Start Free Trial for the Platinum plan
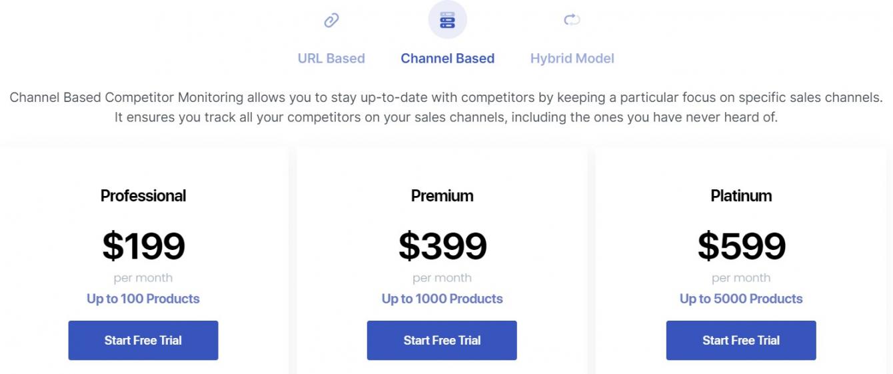 [741, 340]
